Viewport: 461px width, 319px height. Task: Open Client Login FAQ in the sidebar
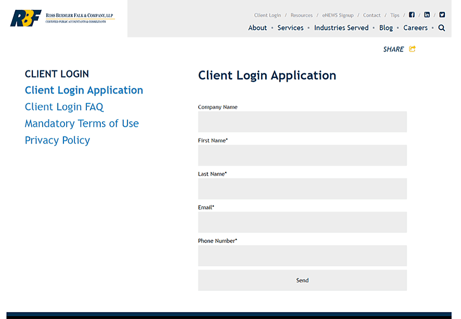tap(64, 107)
